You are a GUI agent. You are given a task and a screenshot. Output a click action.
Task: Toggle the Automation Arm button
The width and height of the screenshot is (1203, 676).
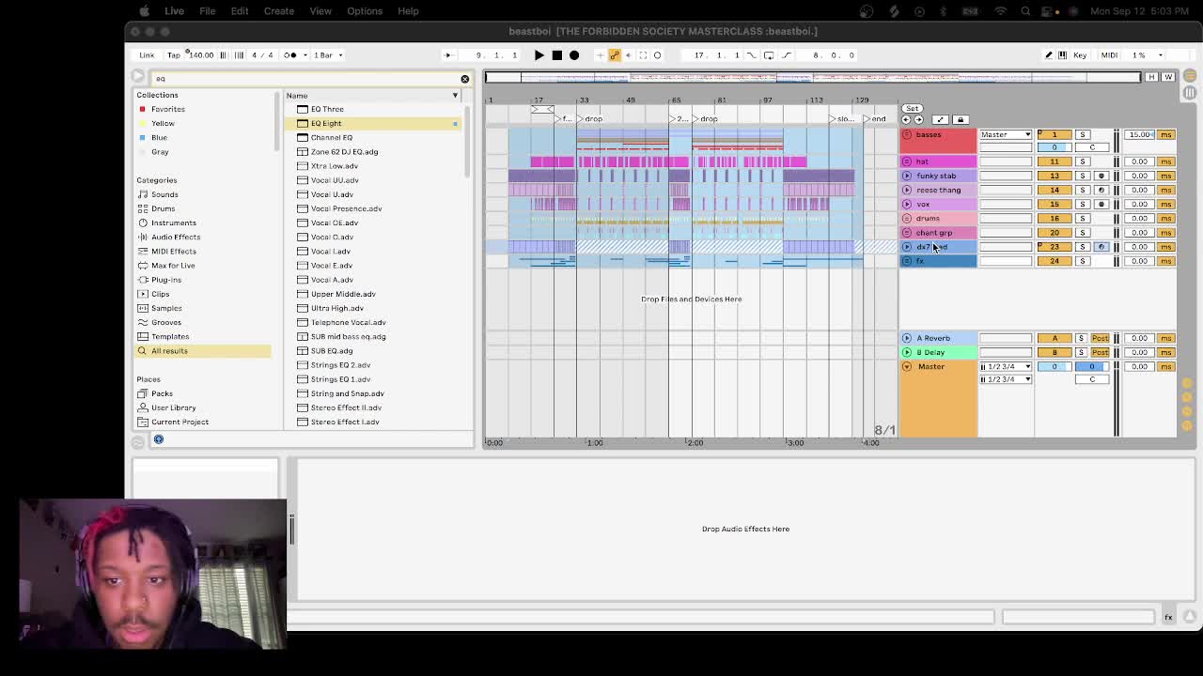tap(615, 54)
